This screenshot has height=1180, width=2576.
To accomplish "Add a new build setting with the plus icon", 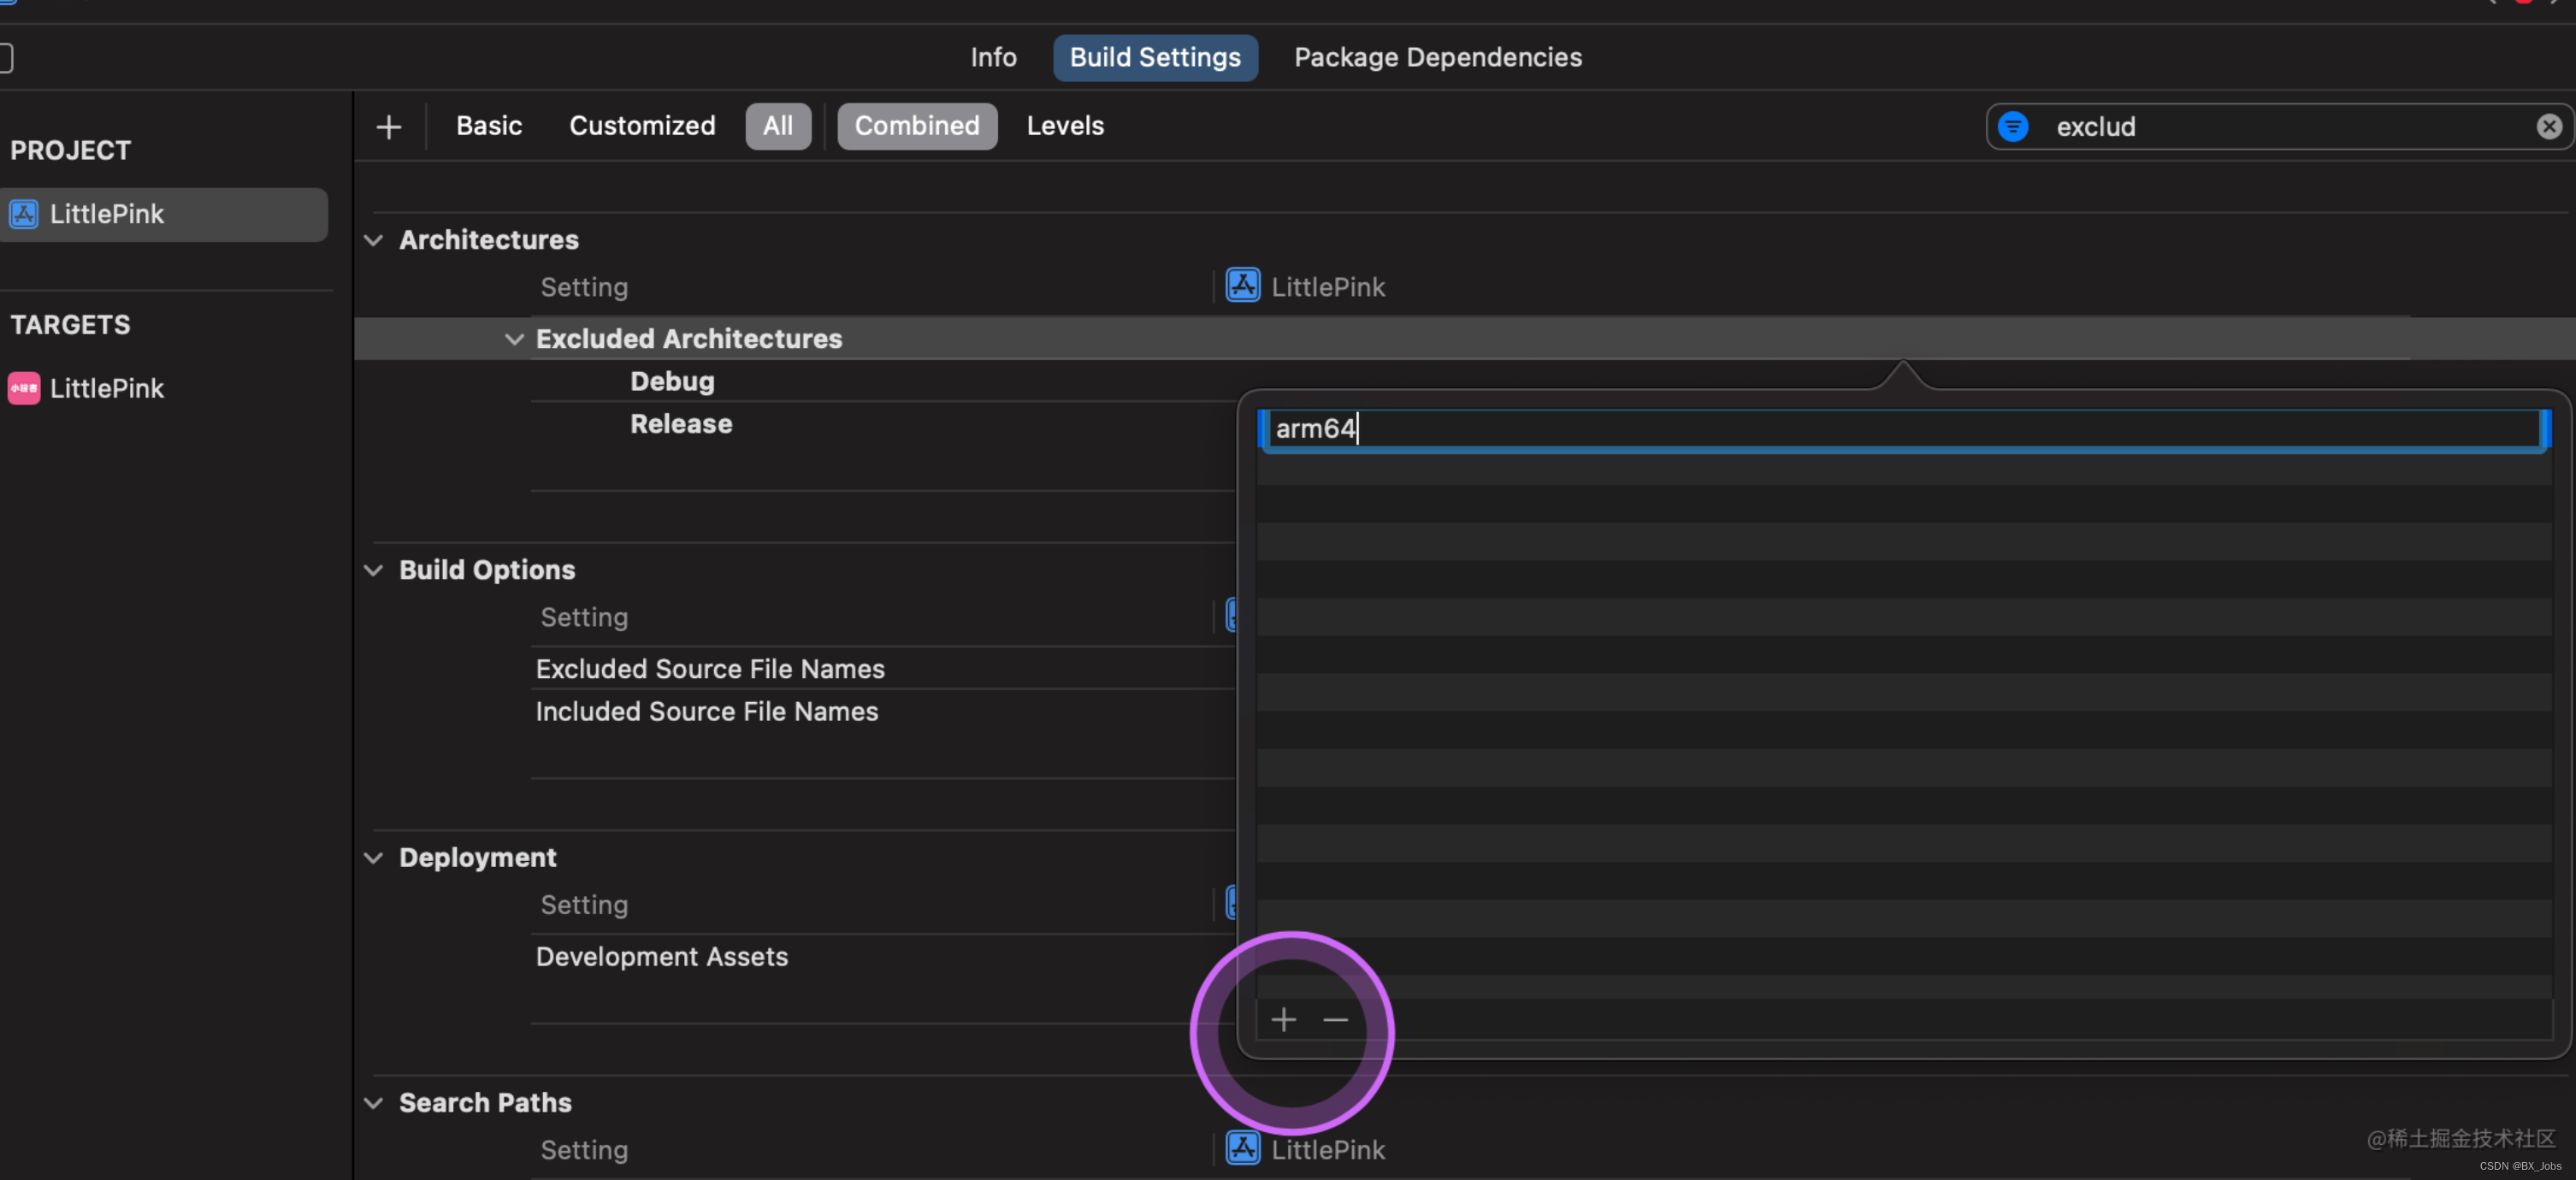I will (x=388, y=127).
